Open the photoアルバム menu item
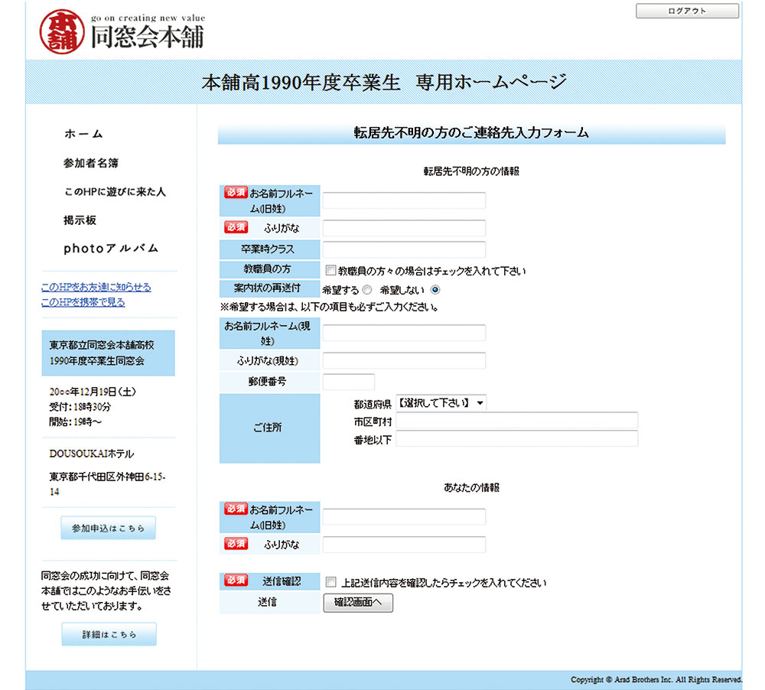 (x=111, y=249)
